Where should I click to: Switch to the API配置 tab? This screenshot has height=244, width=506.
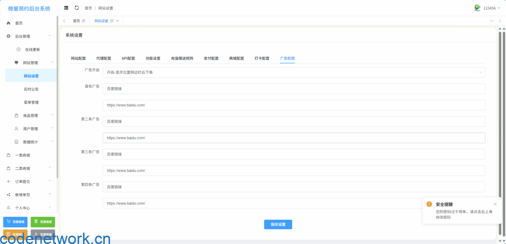[128, 58]
